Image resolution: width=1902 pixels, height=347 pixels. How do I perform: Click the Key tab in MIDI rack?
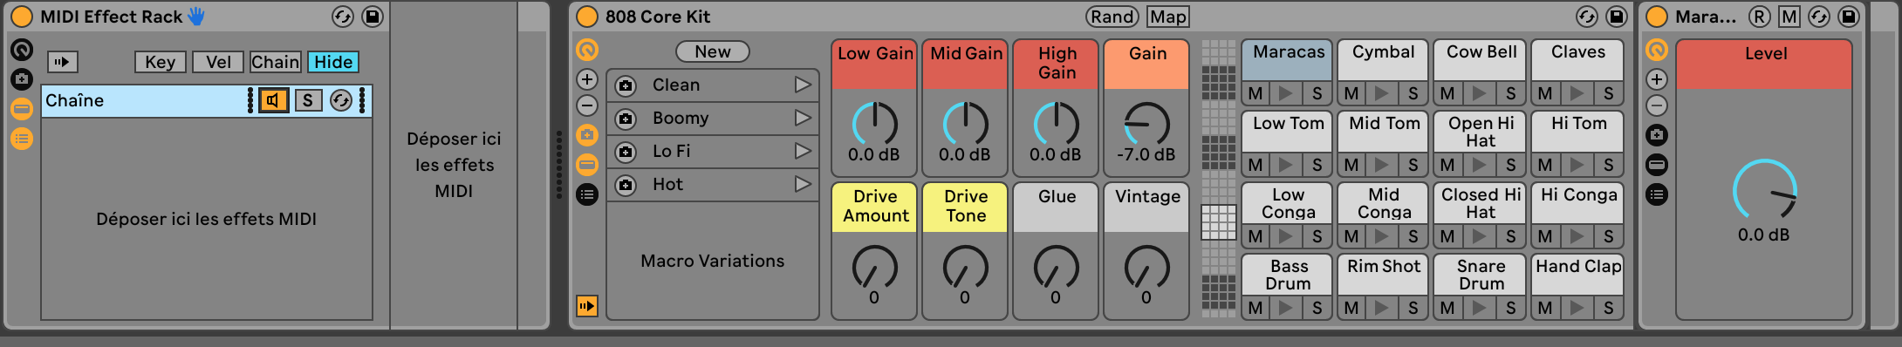click(x=160, y=62)
